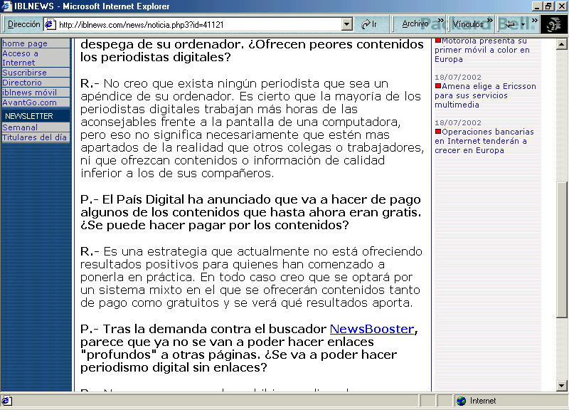Click the Ir (Go) button

coord(369,24)
